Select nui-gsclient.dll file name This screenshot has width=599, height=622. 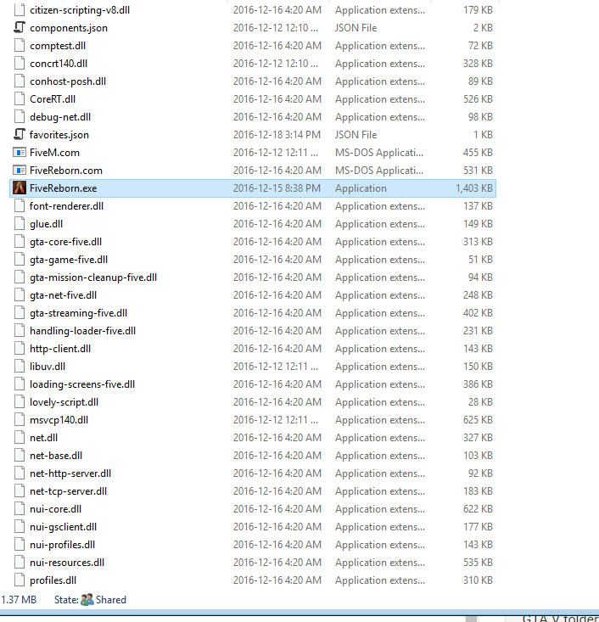coord(63,527)
